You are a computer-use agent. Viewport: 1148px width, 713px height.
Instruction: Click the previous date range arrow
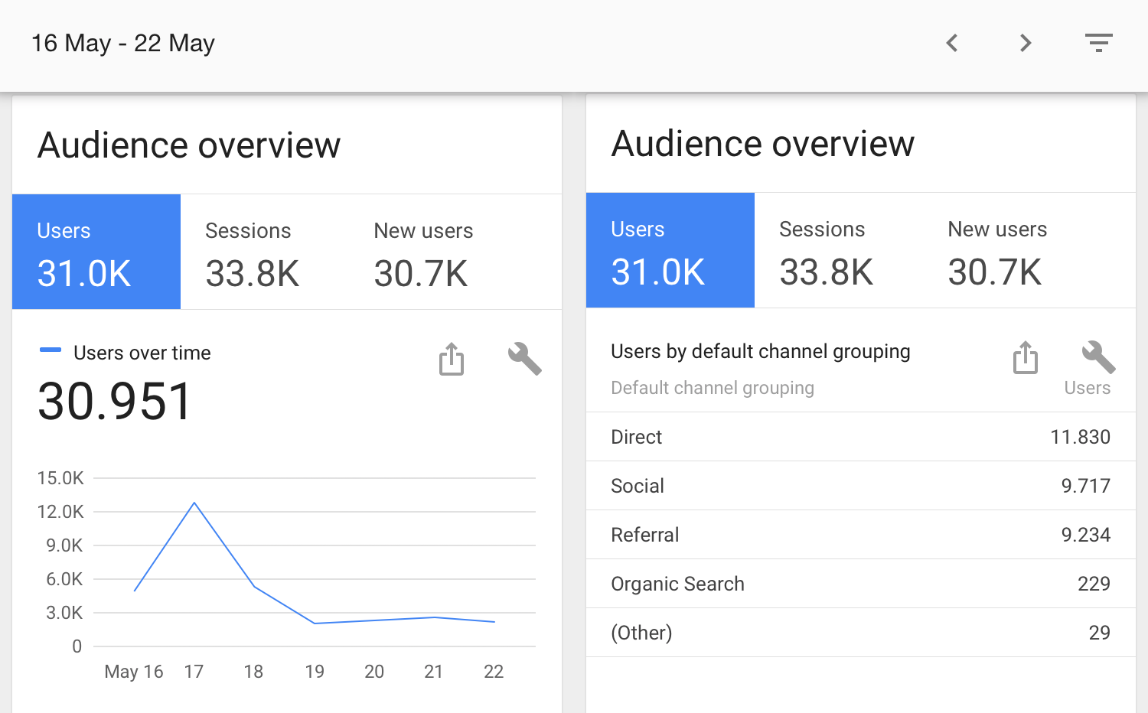tap(951, 43)
